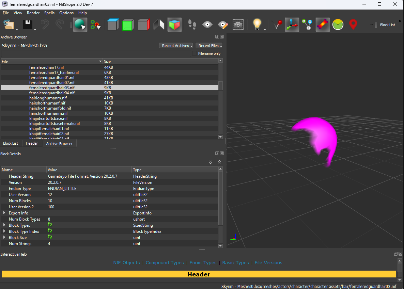Toggle Perspective colored cube view
This screenshot has height=289, width=404.
(174, 25)
